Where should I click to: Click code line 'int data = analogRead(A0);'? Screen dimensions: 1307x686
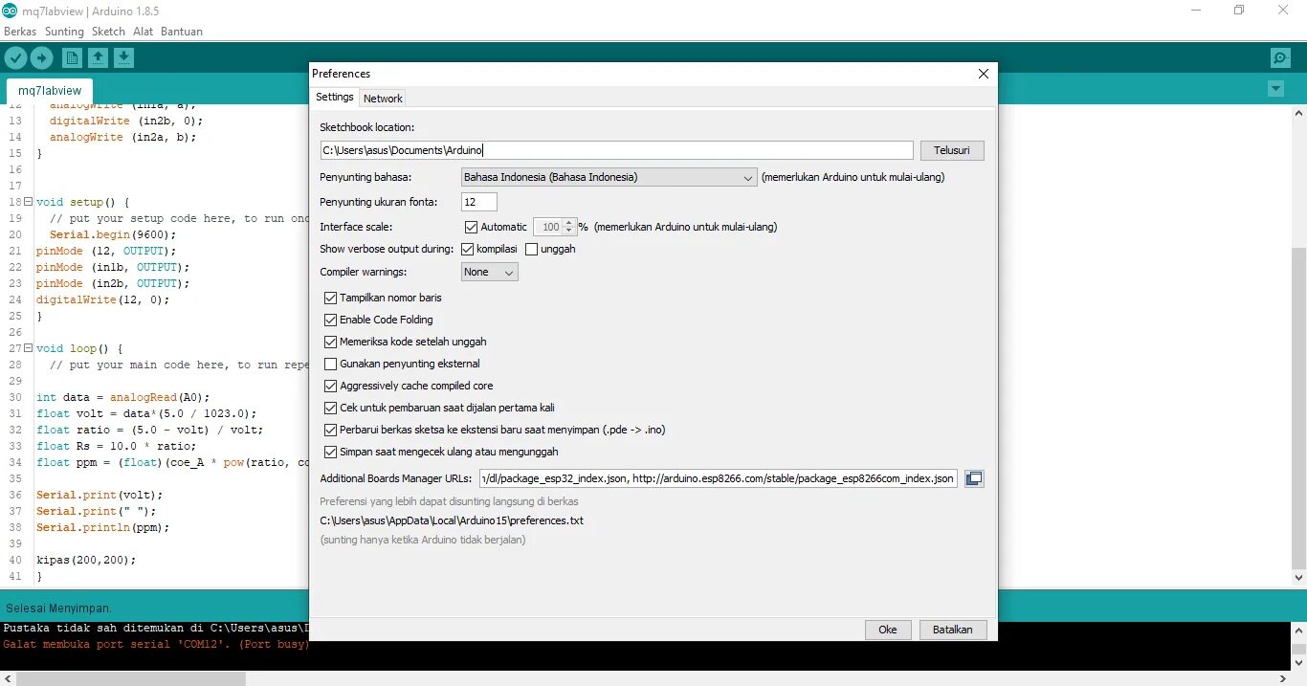pos(122,397)
